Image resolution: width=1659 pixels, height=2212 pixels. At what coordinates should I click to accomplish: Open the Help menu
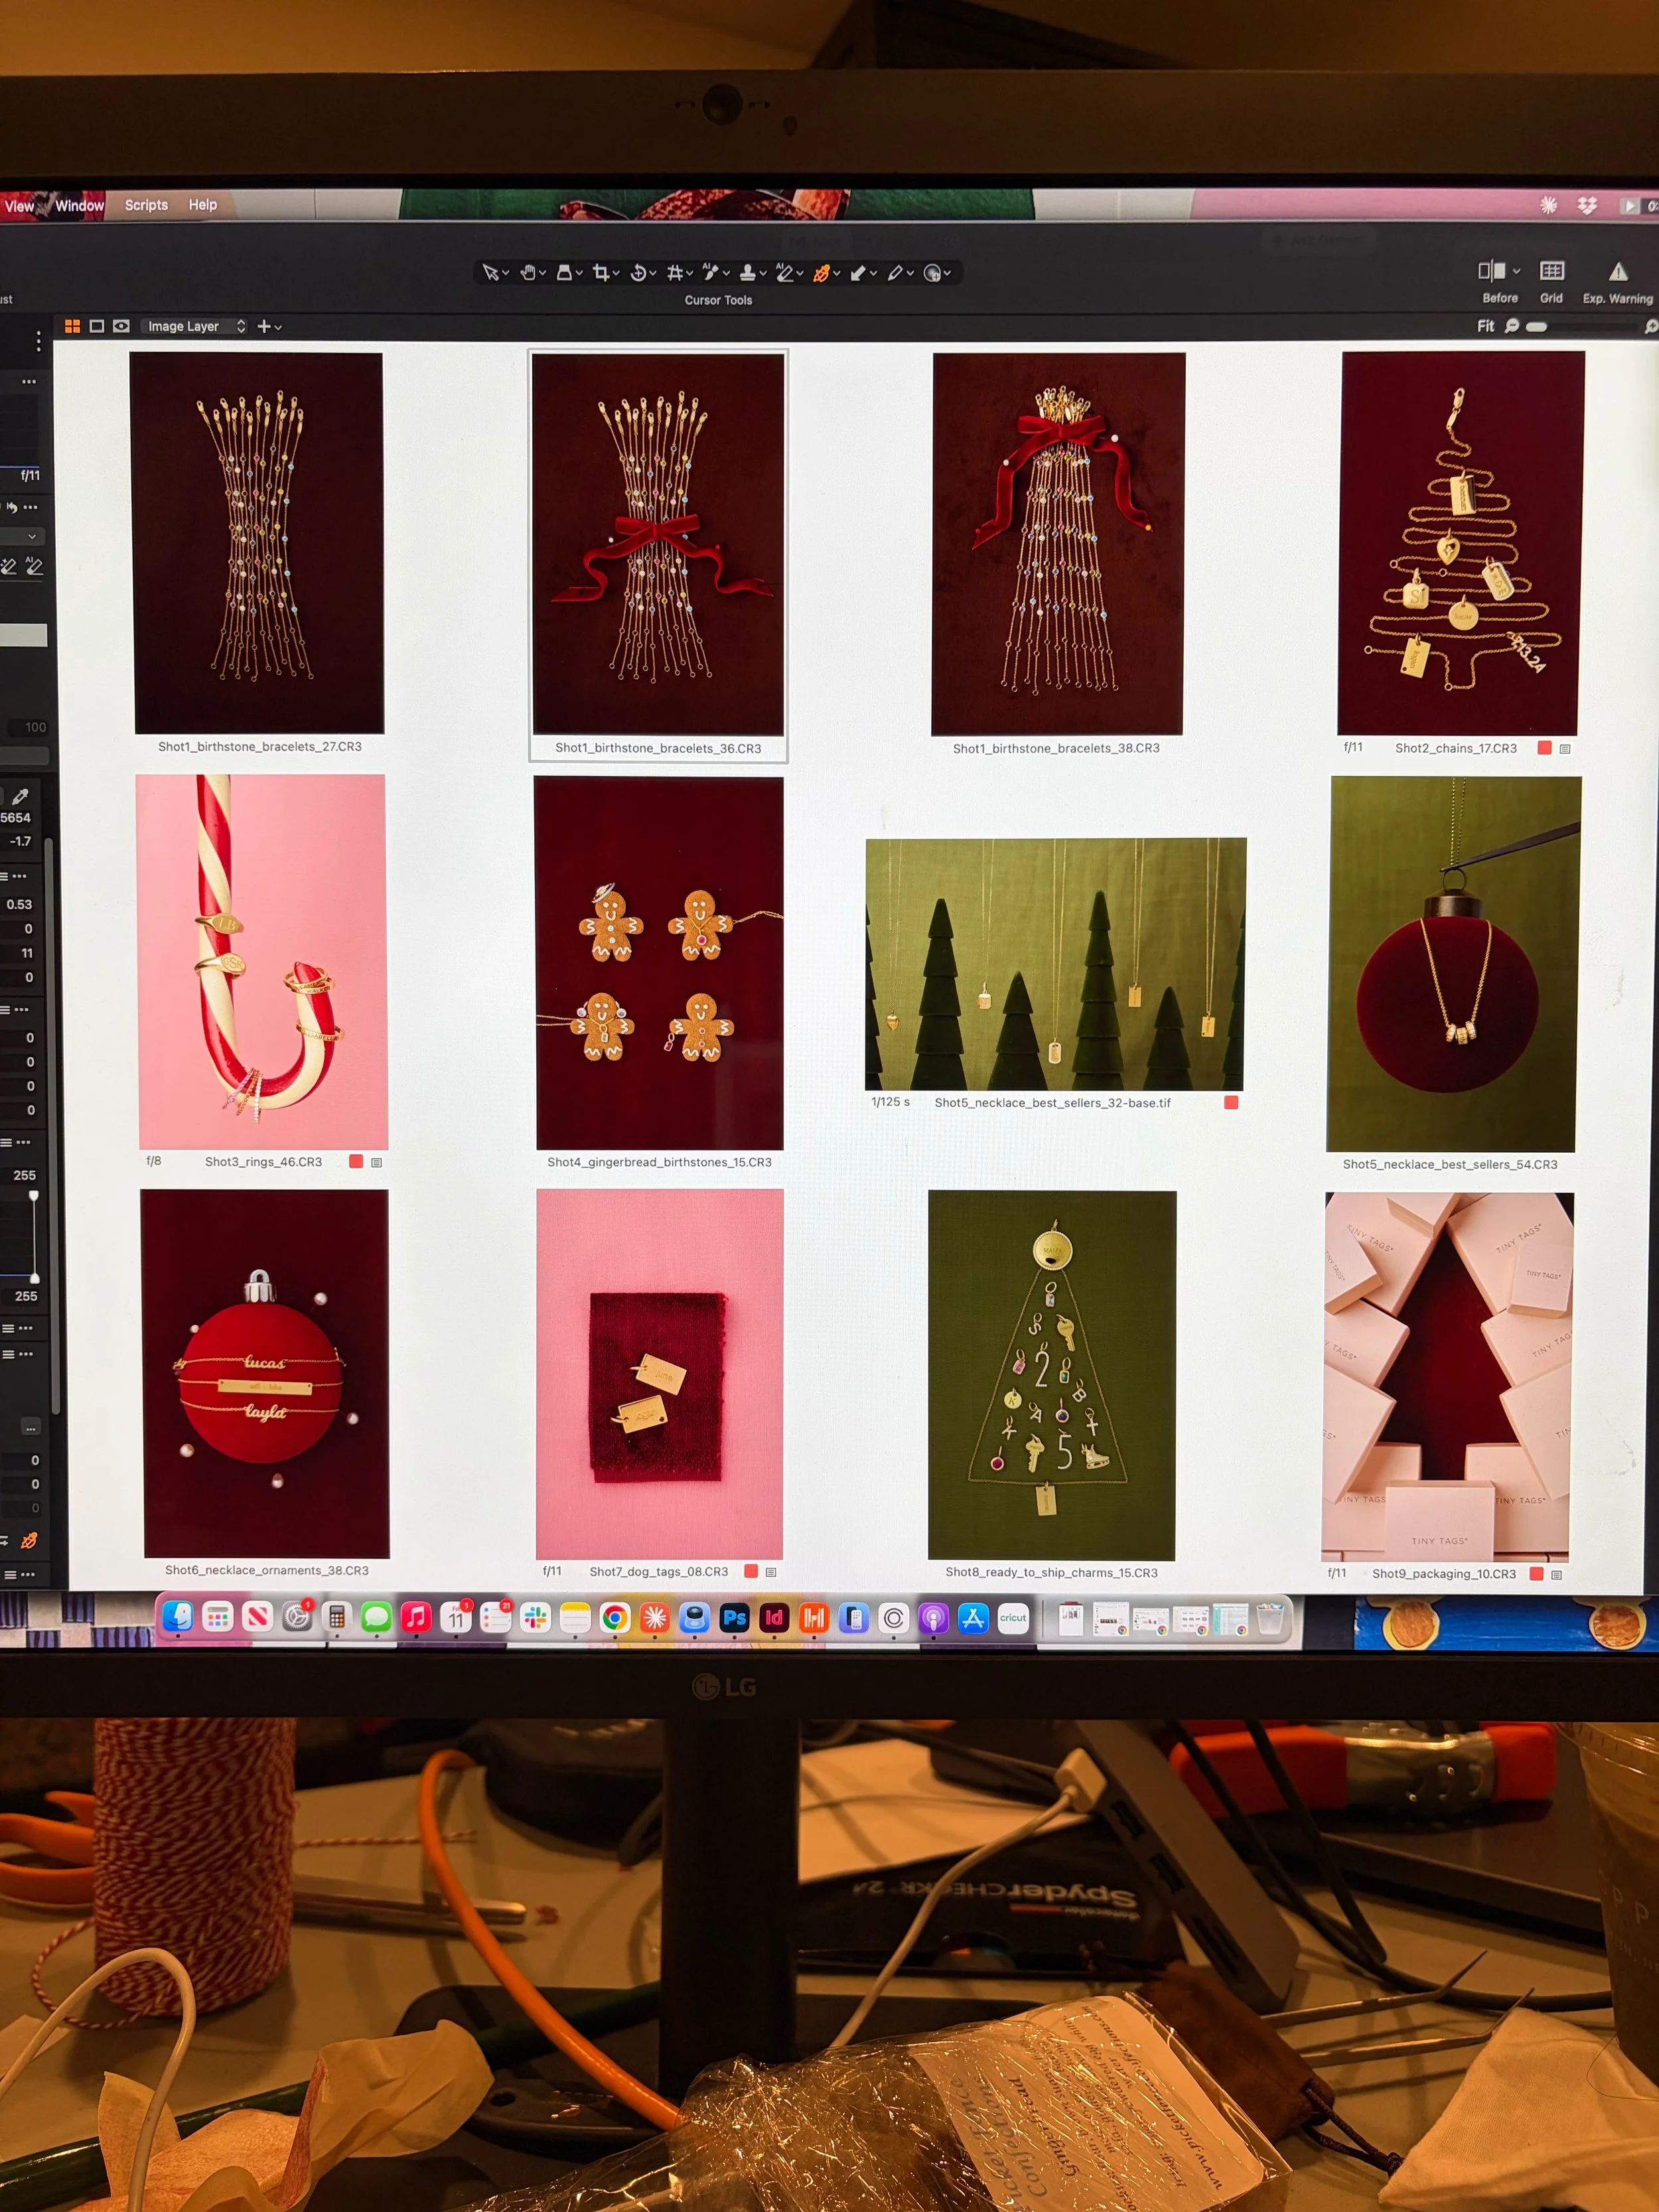point(203,205)
